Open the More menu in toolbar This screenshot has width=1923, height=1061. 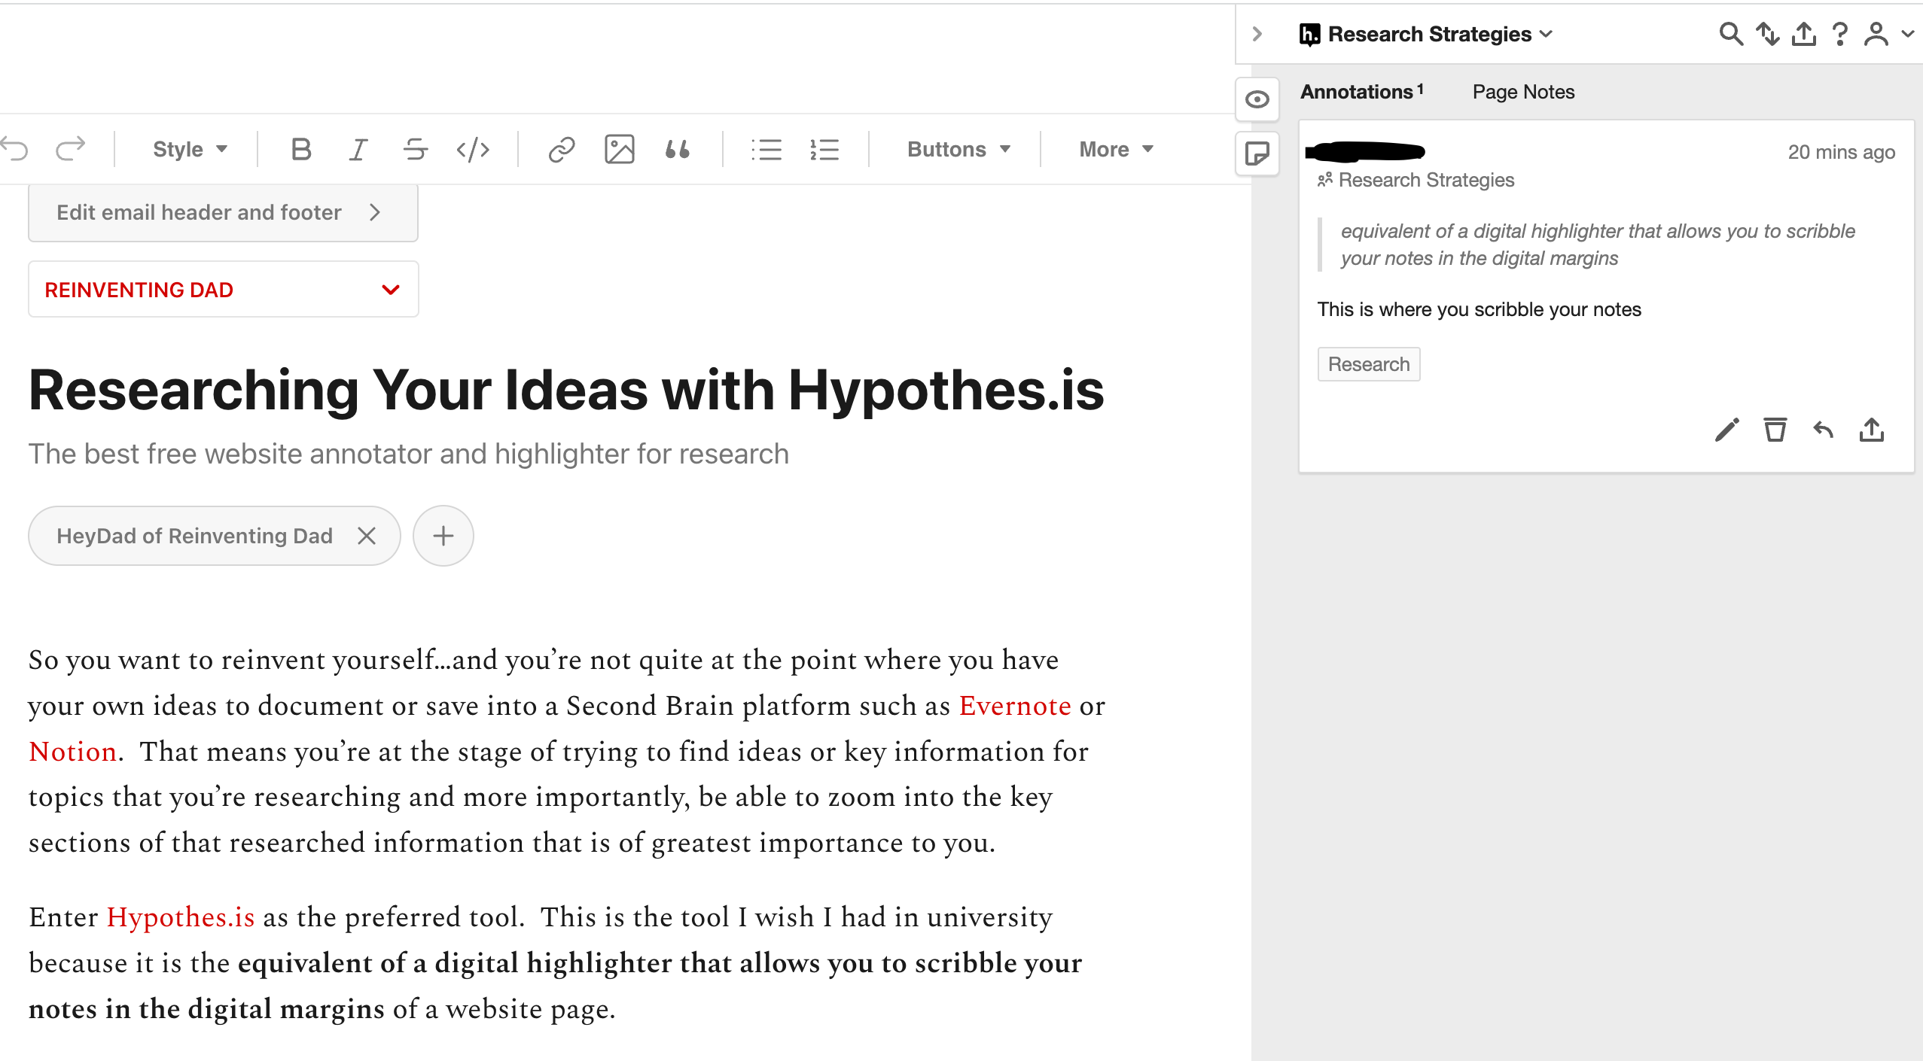click(1116, 149)
